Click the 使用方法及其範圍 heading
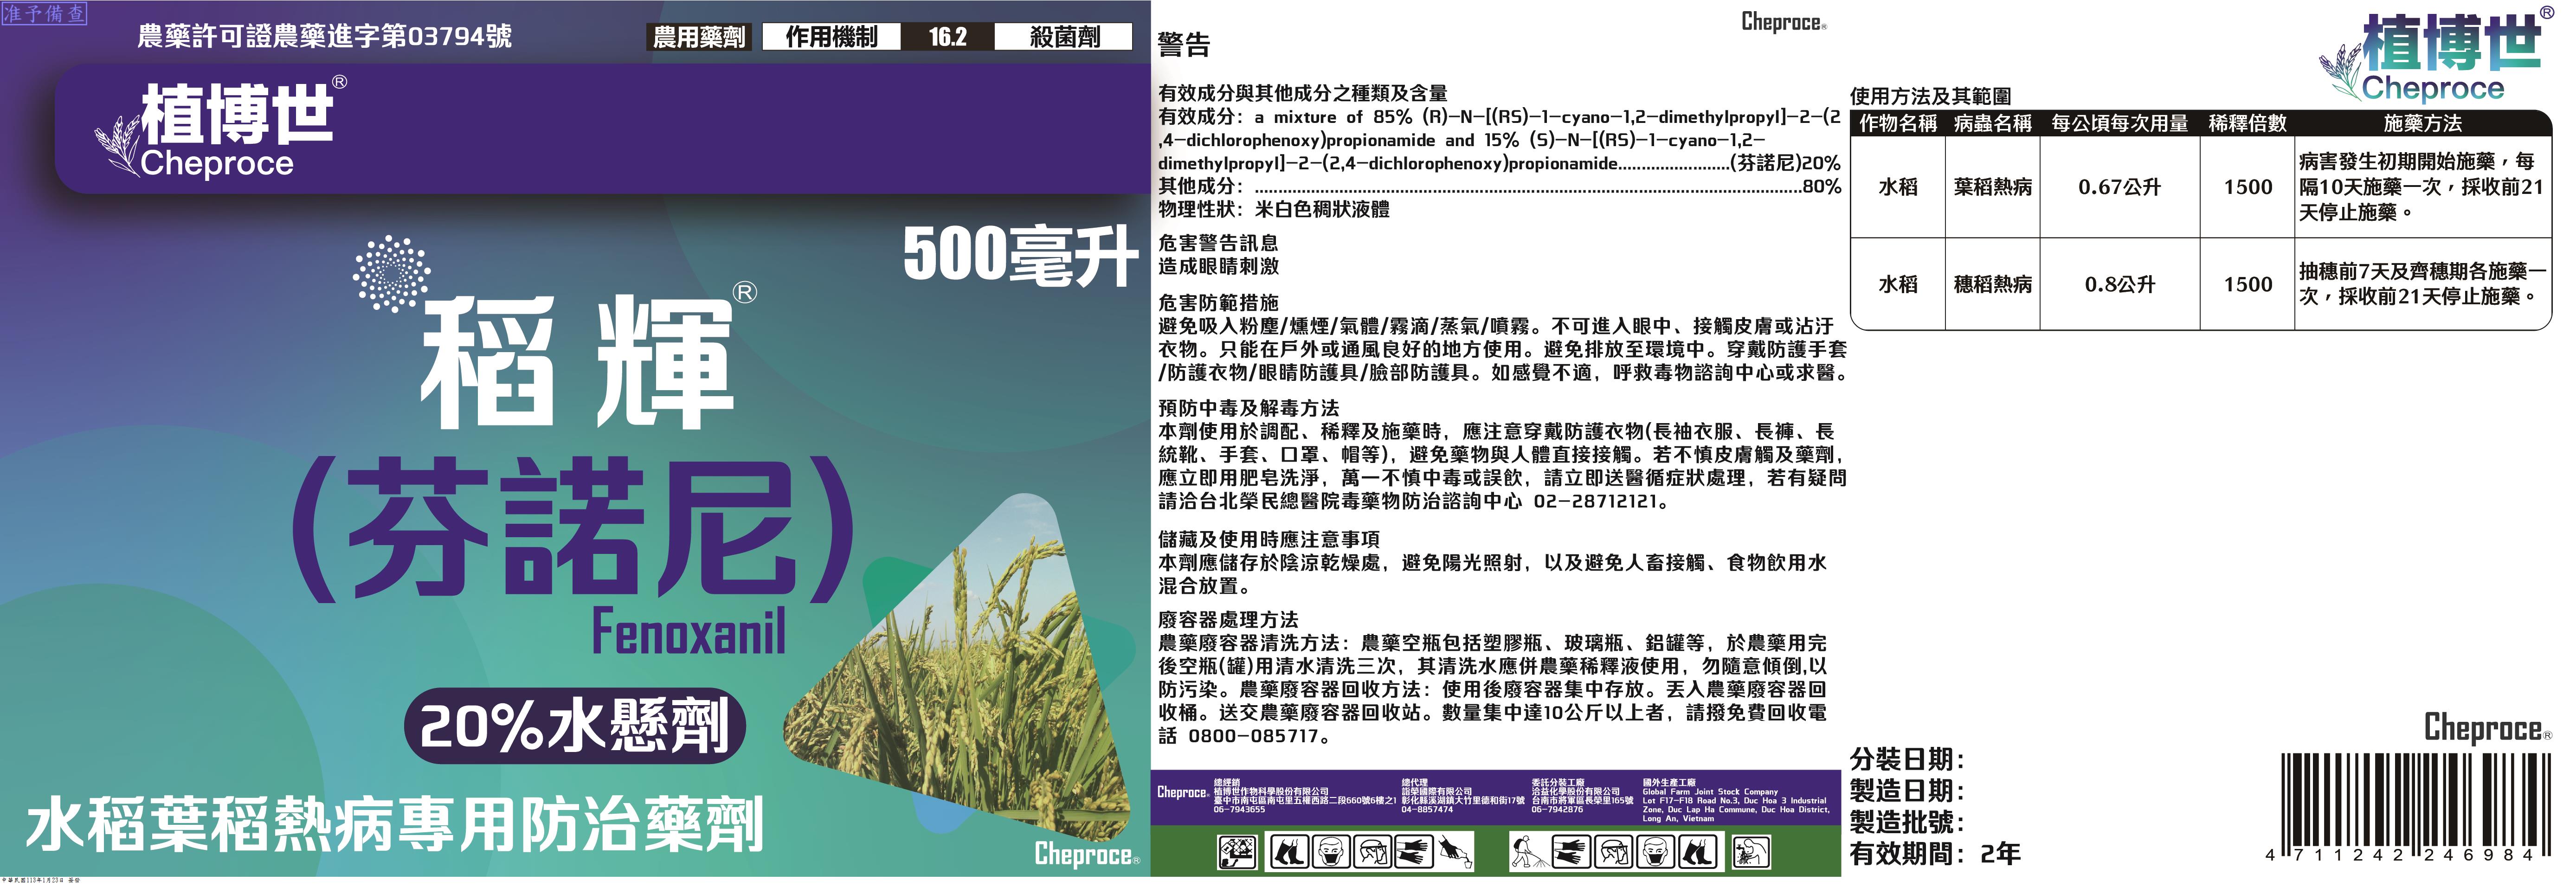Screen dimensions: 2576x887 [1930, 96]
